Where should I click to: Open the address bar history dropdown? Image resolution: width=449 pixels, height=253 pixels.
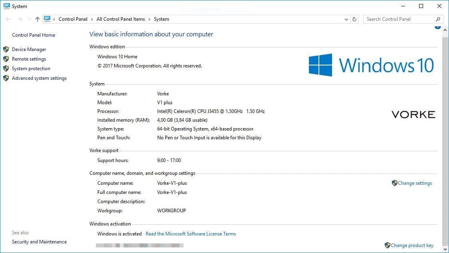pos(346,19)
